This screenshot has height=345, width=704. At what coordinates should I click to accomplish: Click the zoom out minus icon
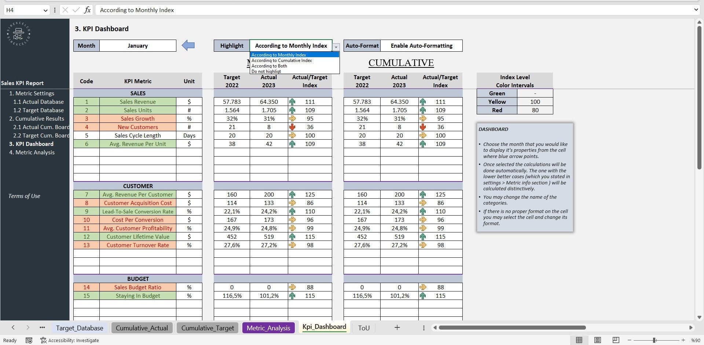[630, 340]
